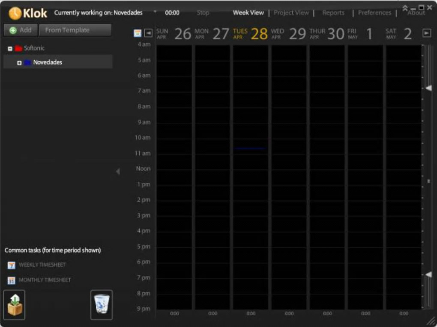Viewport: 437px width, 327px height.
Task: Click the upper time range slider handle
Action: point(428,88)
